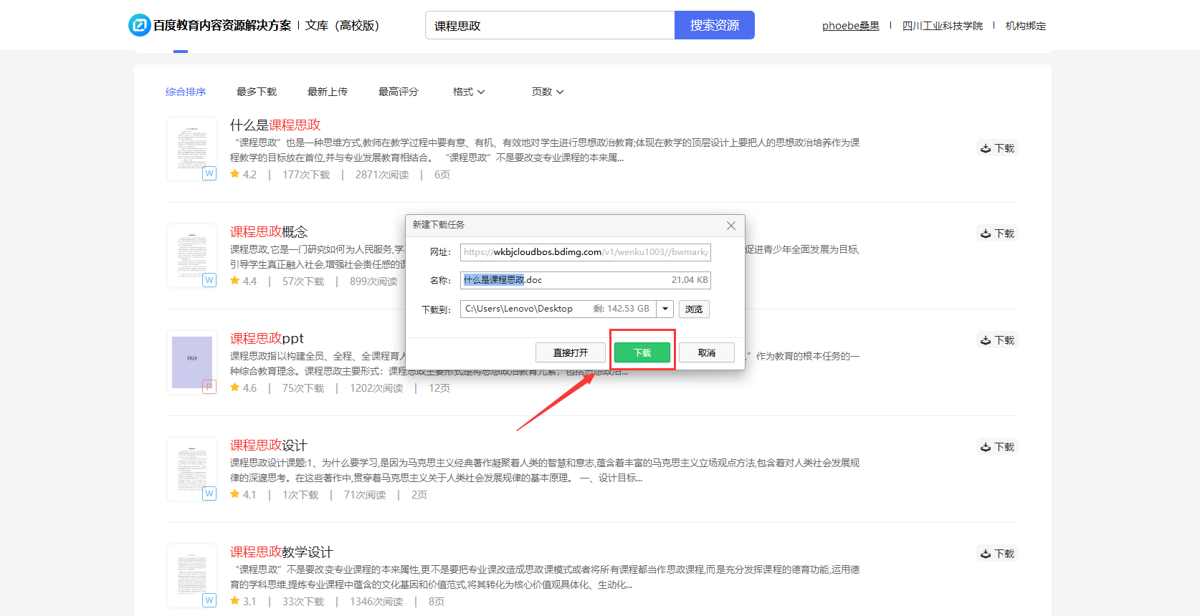The width and height of the screenshot is (1200, 616).
Task: Switch to 最高评分 sorting
Action: [399, 92]
